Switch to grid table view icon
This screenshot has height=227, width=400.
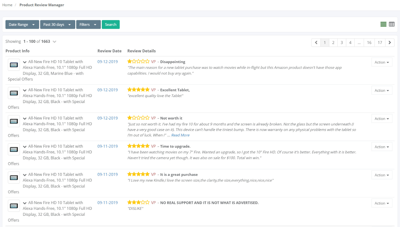point(392,24)
